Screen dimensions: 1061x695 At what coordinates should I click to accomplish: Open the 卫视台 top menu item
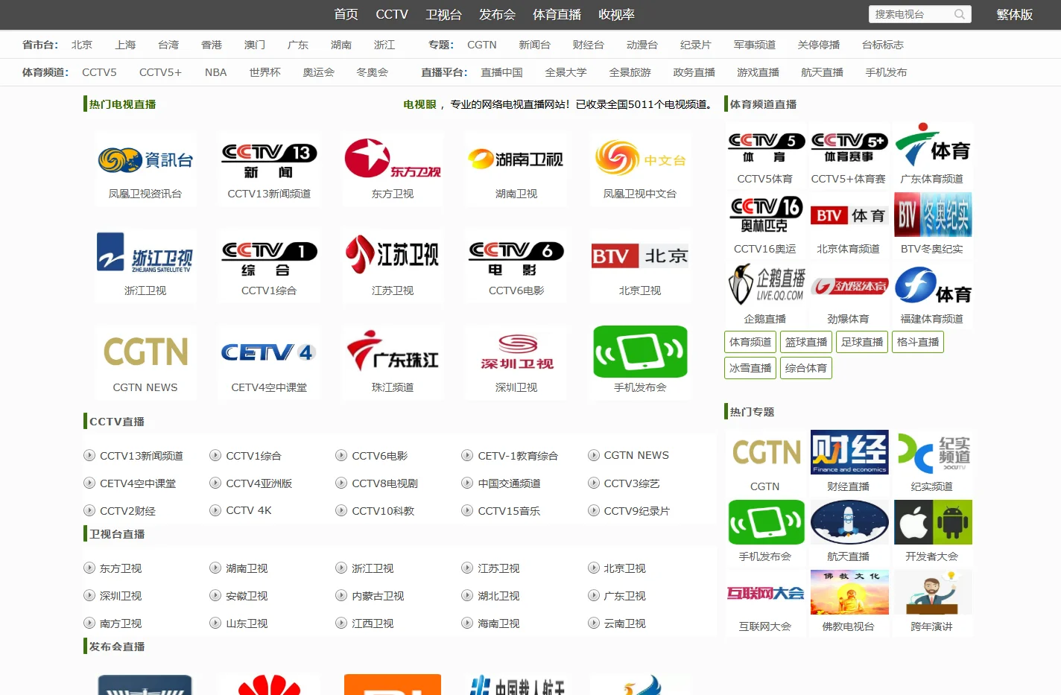point(443,14)
